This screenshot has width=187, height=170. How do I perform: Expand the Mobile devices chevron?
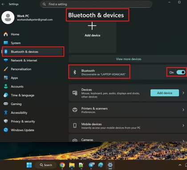pyautogui.click(x=183, y=125)
